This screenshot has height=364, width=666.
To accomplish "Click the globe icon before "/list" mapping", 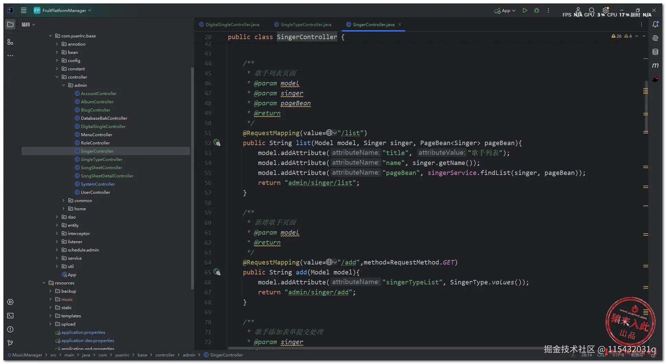I will (329, 133).
